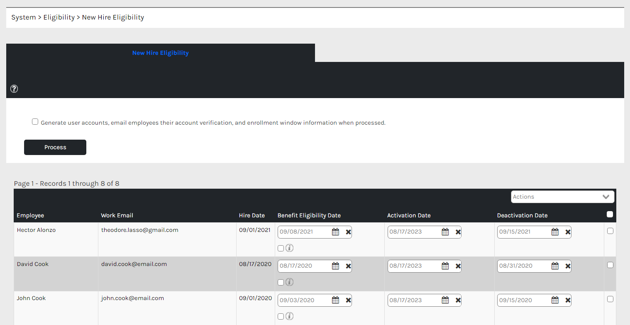Open calendar for John Cook's Activation Date
This screenshot has height=325, width=630.
click(x=445, y=300)
